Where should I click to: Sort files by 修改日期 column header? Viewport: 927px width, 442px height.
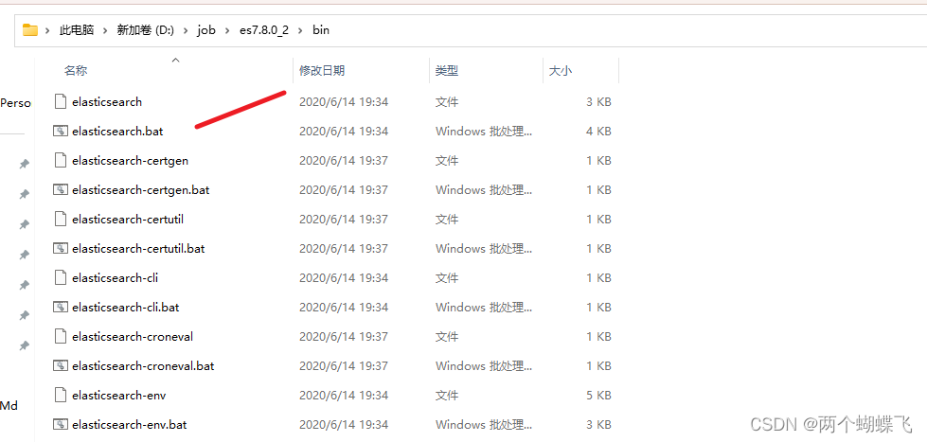(x=322, y=71)
